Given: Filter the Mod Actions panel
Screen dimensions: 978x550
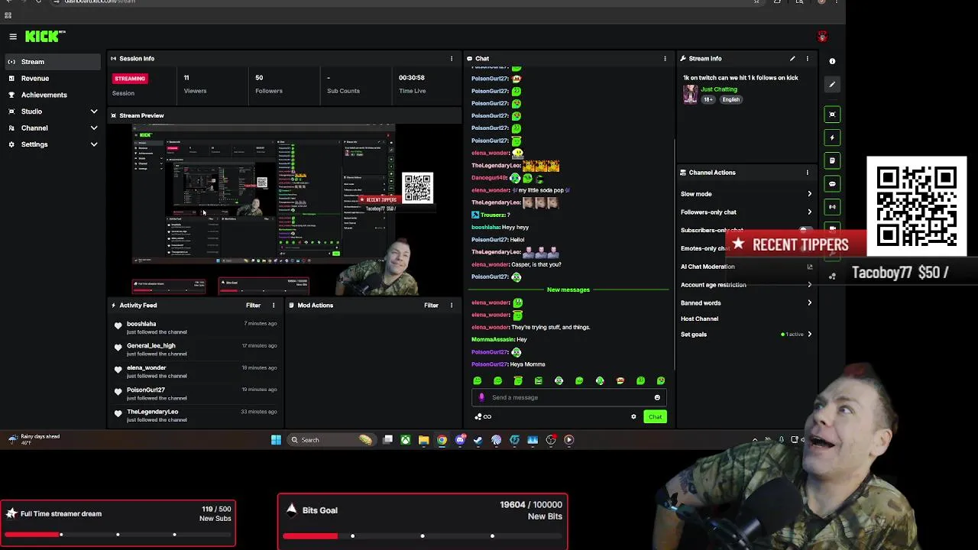Looking at the screenshot, I should click(431, 306).
